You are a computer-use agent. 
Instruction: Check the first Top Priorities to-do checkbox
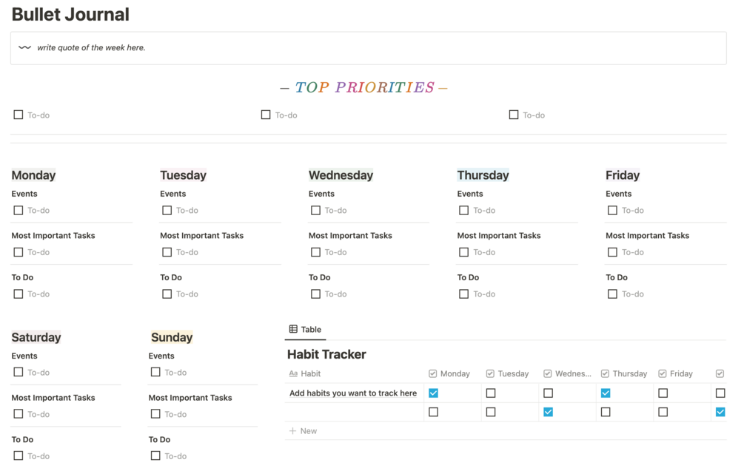click(17, 114)
